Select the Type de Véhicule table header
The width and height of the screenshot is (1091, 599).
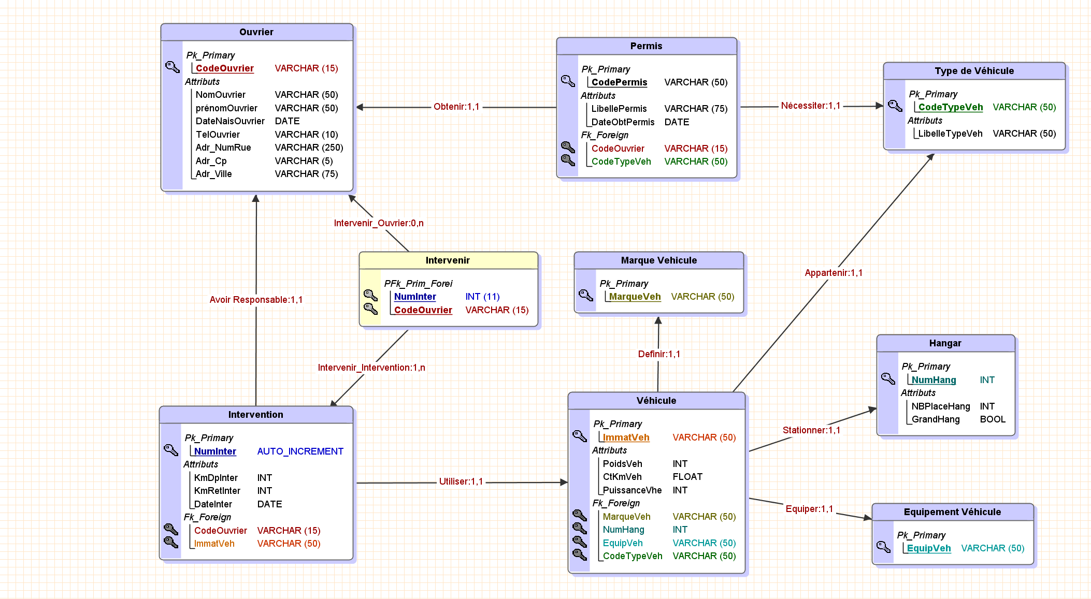tap(974, 71)
